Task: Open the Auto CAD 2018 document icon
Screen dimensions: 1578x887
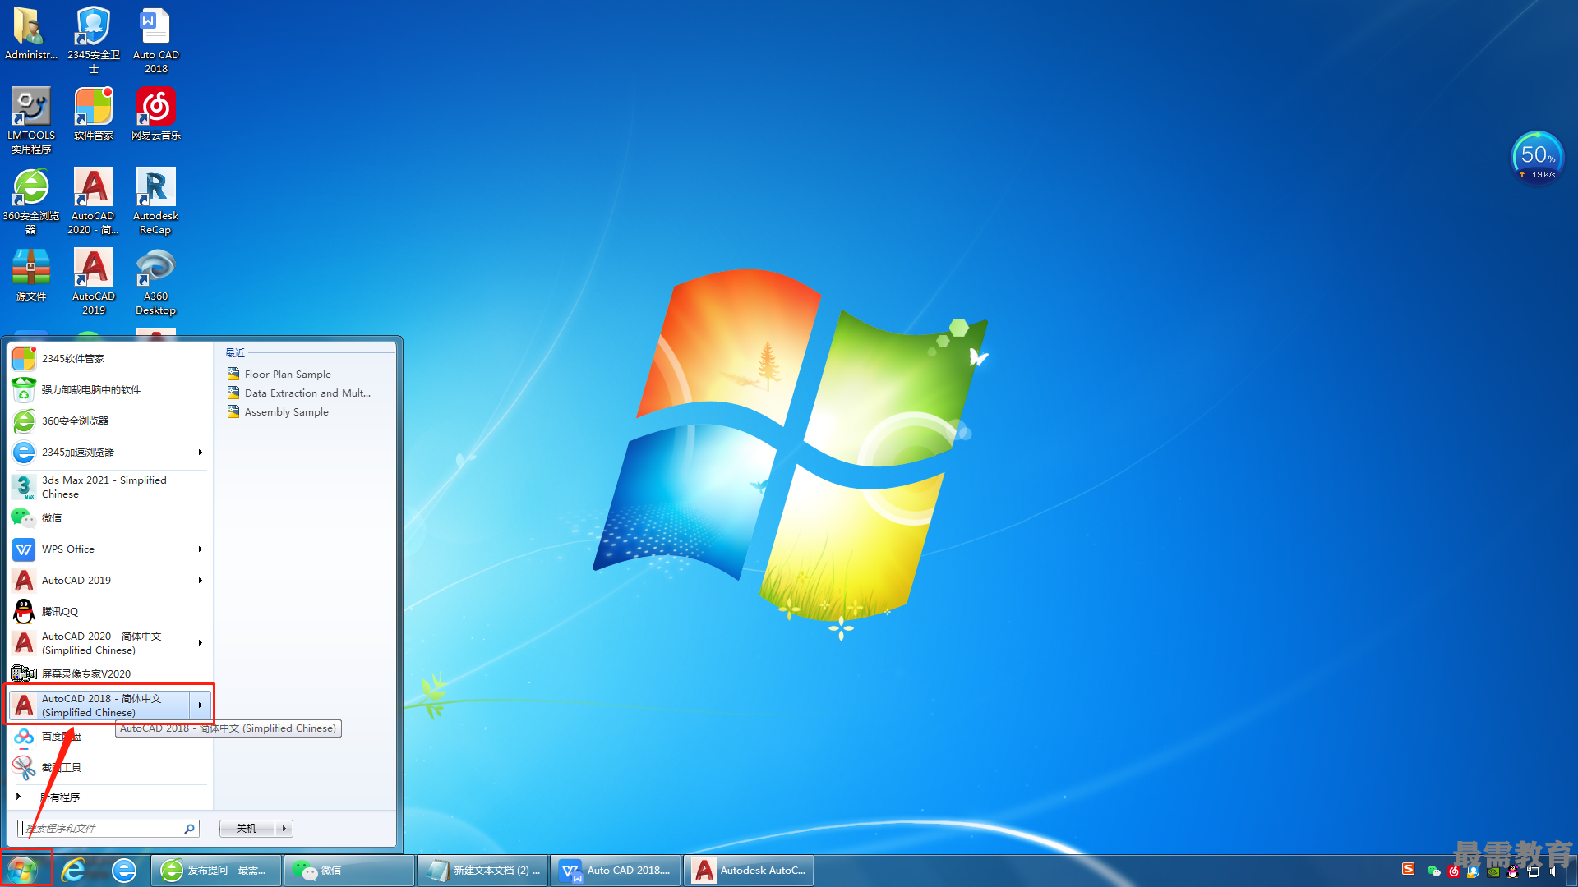Action: click(155, 39)
